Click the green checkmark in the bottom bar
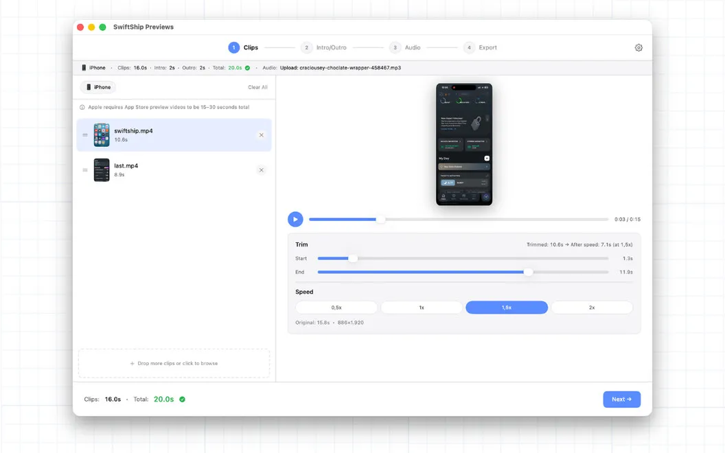725x453 pixels. [182, 399]
